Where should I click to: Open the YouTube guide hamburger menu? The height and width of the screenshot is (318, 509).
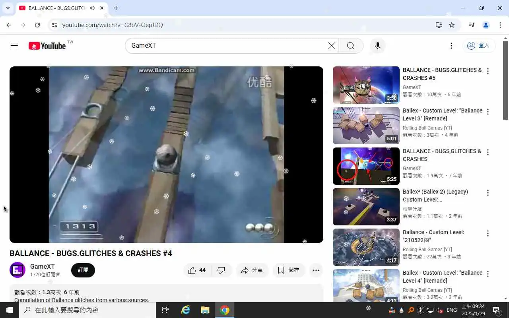click(x=14, y=46)
